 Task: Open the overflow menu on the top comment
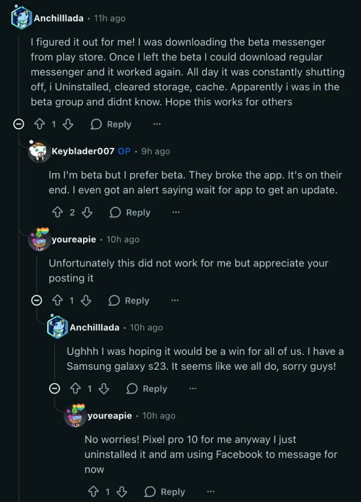(x=156, y=124)
